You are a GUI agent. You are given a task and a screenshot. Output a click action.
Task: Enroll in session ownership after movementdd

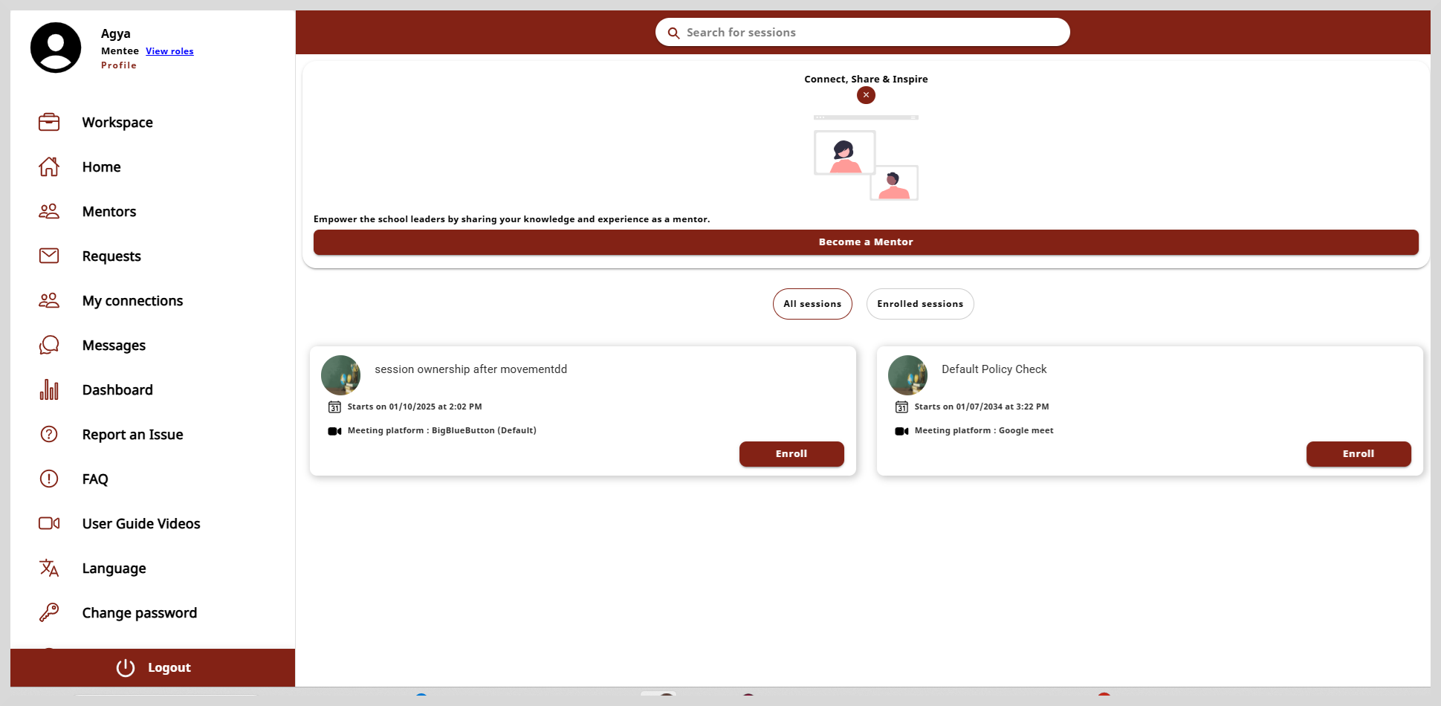click(x=791, y=454)
